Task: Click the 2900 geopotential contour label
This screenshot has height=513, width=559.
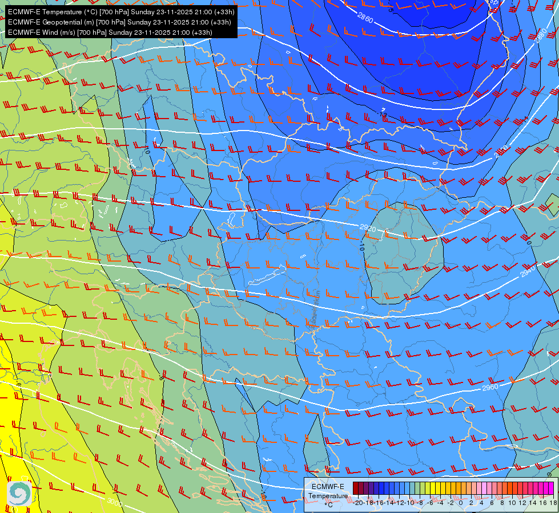Action: (501, 151)
